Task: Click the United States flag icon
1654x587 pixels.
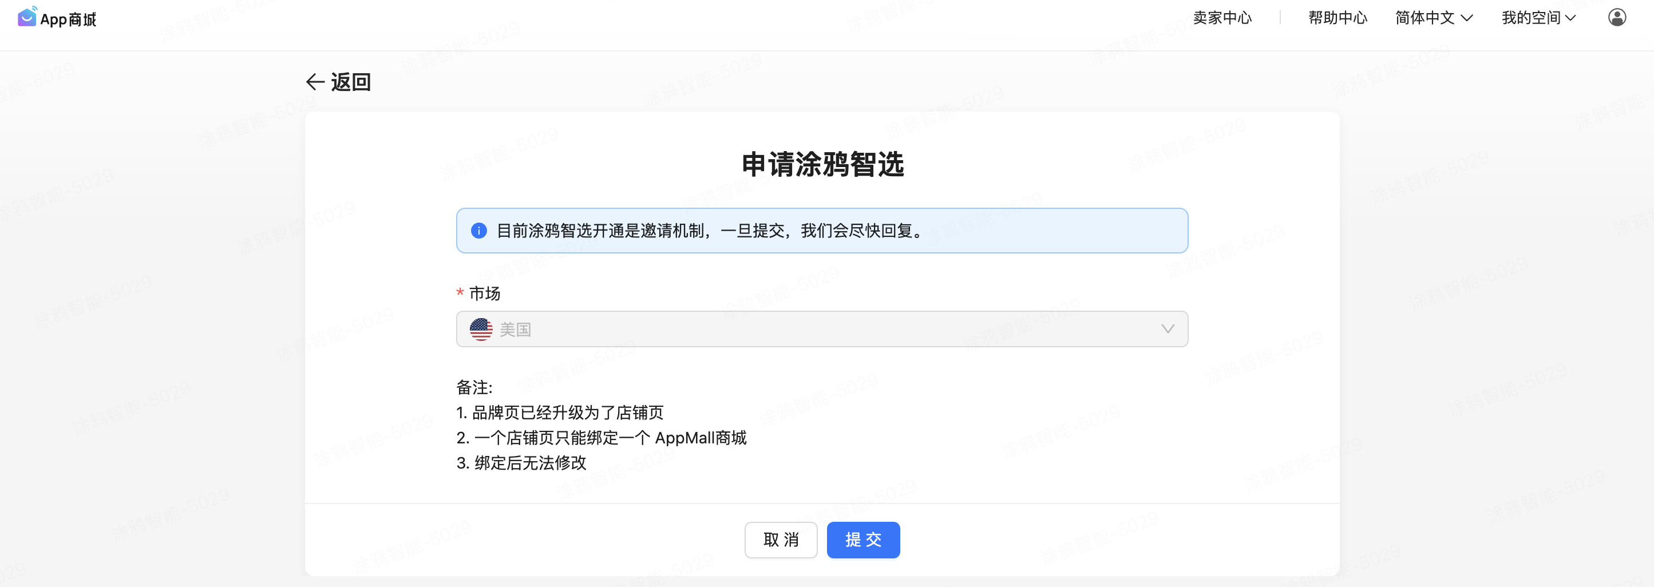Action: (481, 330)
